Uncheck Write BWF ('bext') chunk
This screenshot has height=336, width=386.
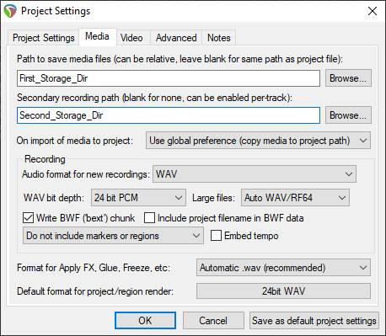click(28, 218)
